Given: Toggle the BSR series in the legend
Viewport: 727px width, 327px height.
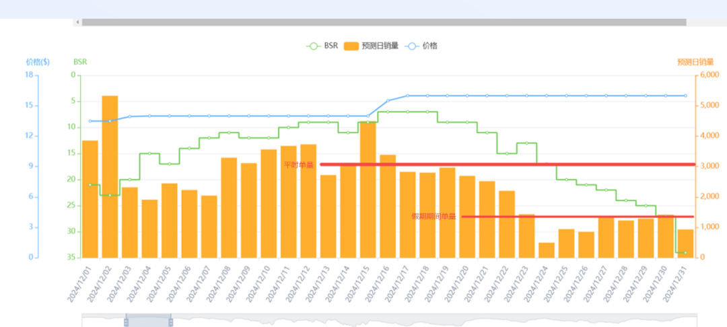Looking at the screenshot, I should [x=322, y=46].
